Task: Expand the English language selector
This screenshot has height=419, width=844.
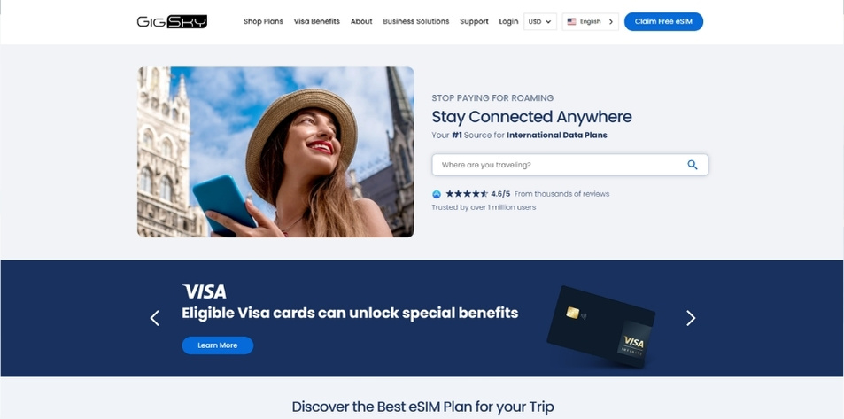Action: 591,21
